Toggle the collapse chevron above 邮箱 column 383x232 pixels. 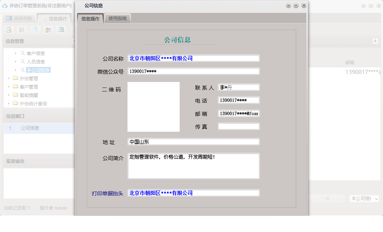tap(375, 41)
